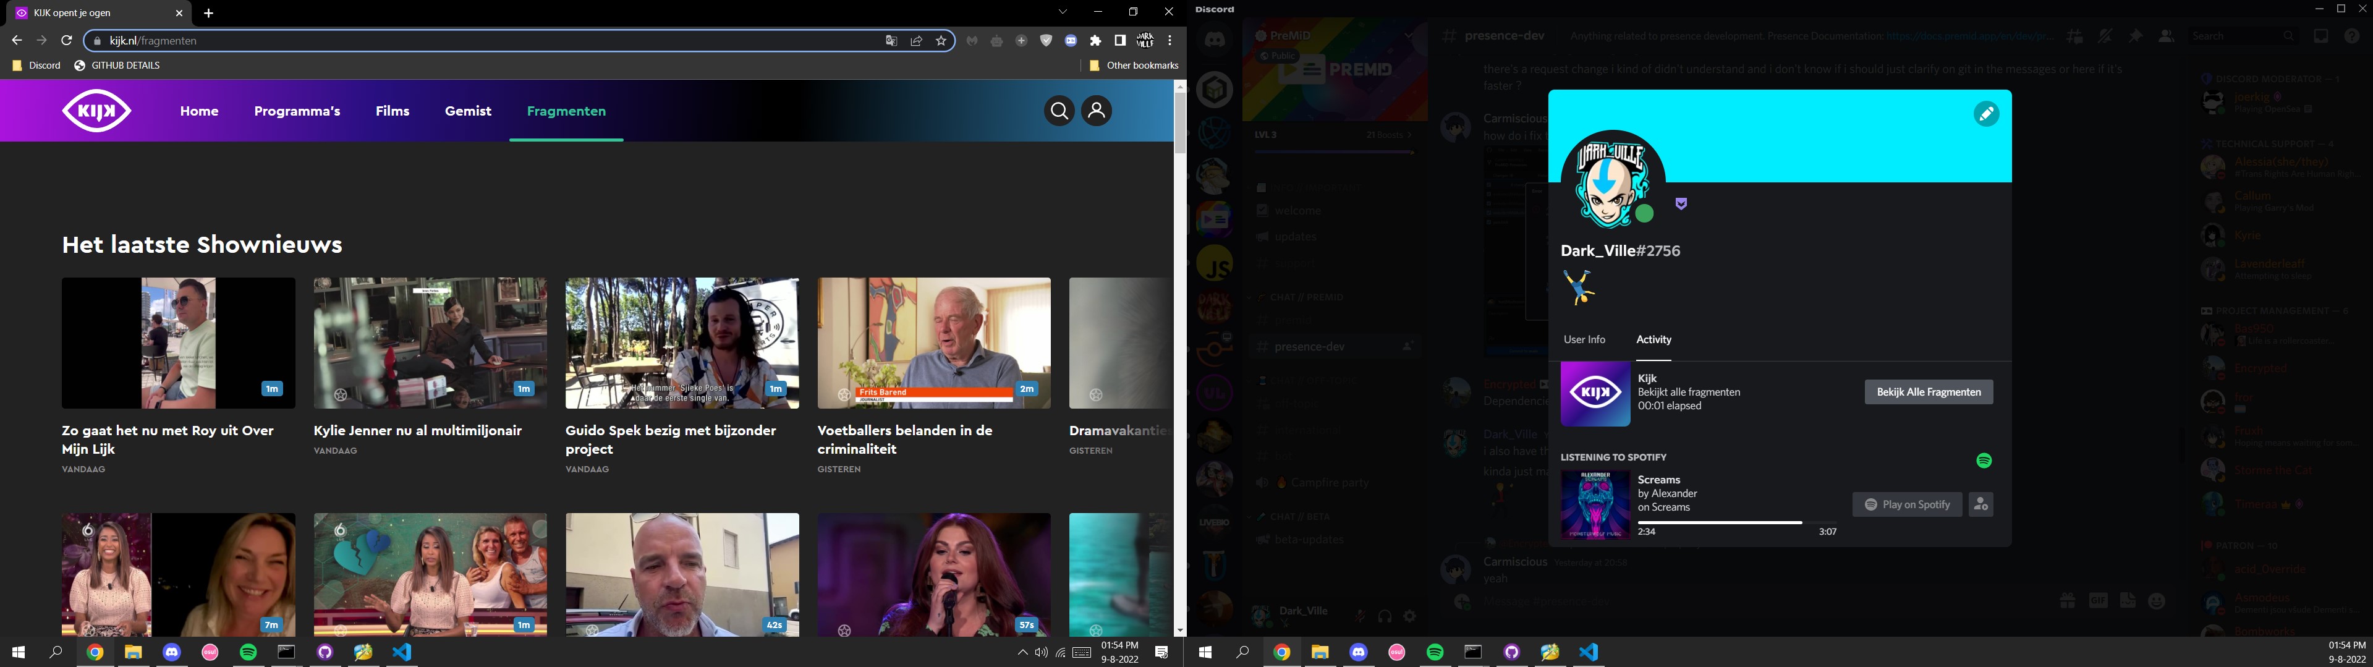
Task: Bookmark this tab with the star icon
Action: pyautogui.click(x=941, y=41)
